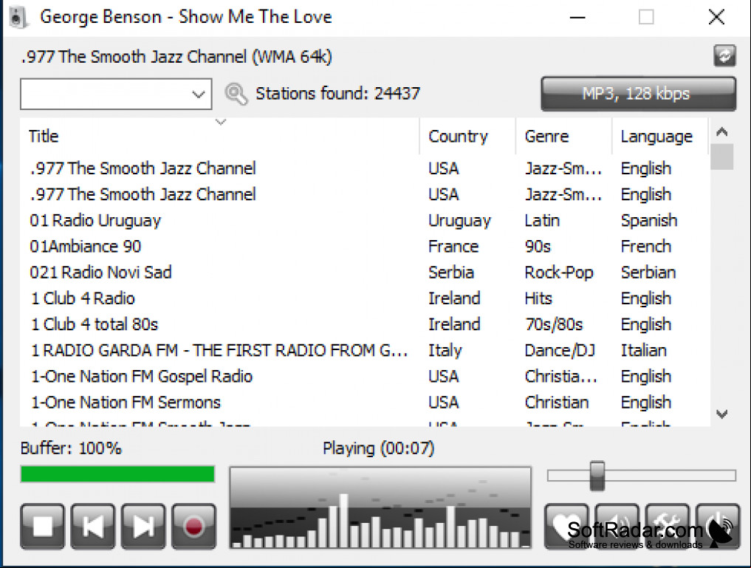Click the "Stations found: 24437" label
Image resolution: width=751 pixels, height=568 pixels.
tap(337, 93)
